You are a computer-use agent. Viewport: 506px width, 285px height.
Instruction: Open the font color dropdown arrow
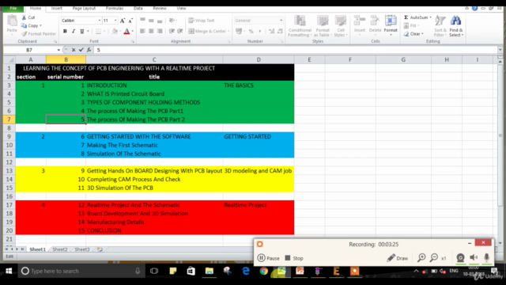[x=133, y=32]
